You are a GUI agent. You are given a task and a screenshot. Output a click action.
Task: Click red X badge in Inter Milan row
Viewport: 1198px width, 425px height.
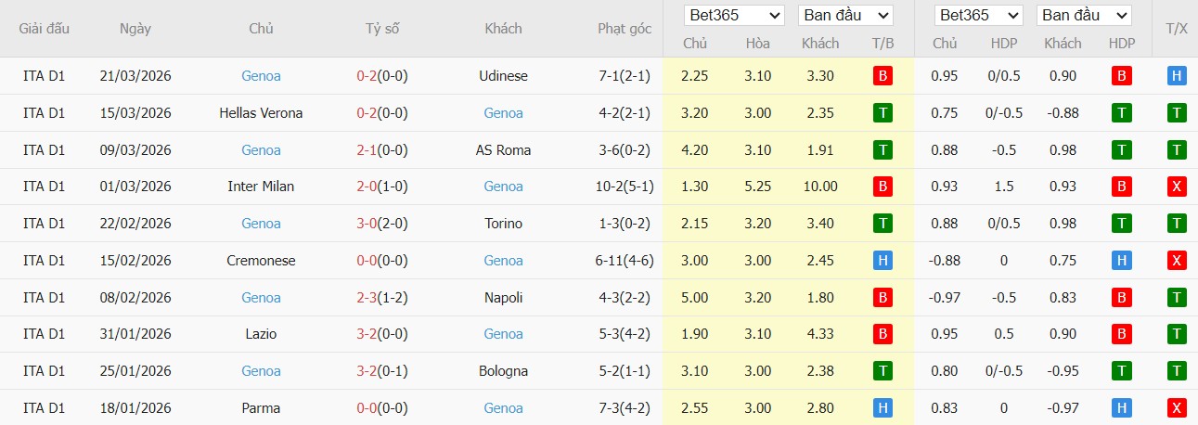[x=1176, y=187]
